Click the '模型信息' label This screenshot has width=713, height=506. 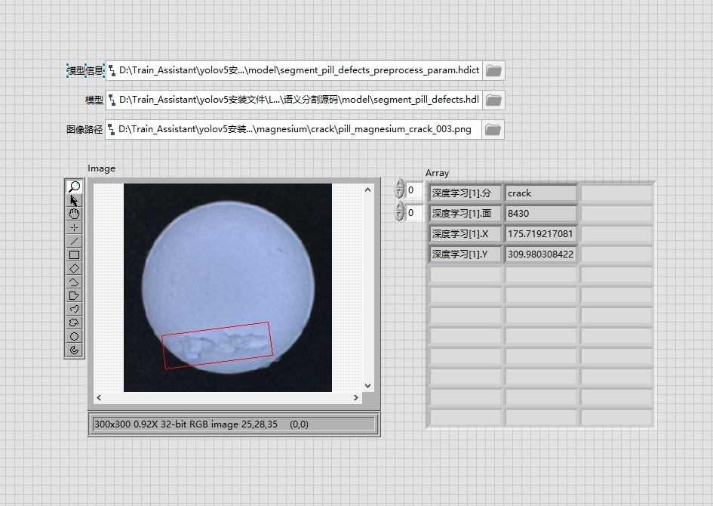(x=85, y=70)
